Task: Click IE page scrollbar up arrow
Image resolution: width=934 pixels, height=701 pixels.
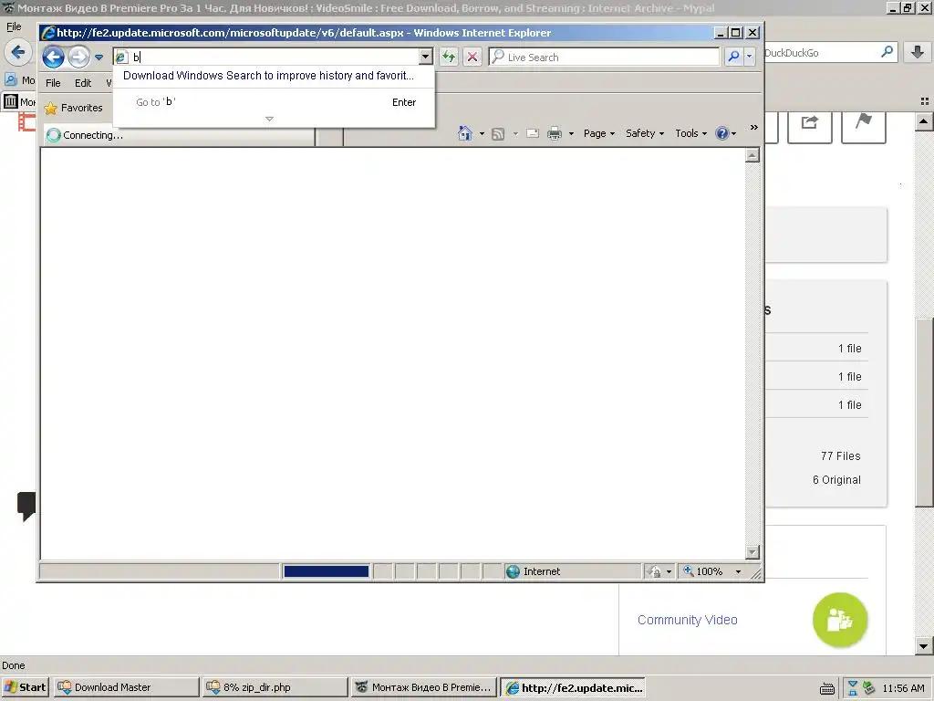Action: pyautogui.click(x=752, y=155)
